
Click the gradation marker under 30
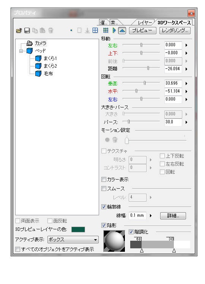coord(174,250)
